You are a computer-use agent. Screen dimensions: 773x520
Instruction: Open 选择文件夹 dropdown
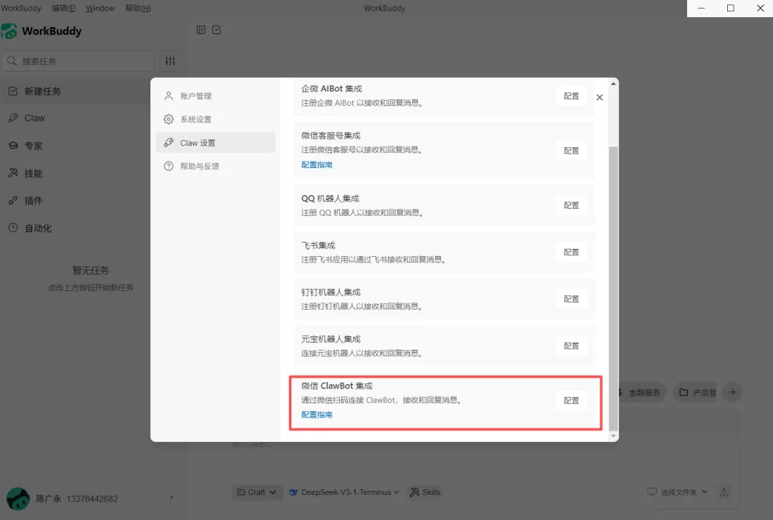click(x=677, y=492)
